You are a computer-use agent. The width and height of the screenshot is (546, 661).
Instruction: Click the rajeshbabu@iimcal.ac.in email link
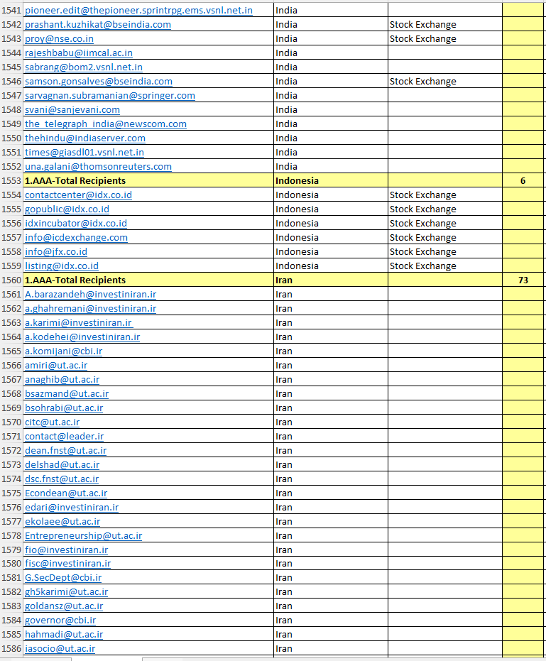[79, 53]
